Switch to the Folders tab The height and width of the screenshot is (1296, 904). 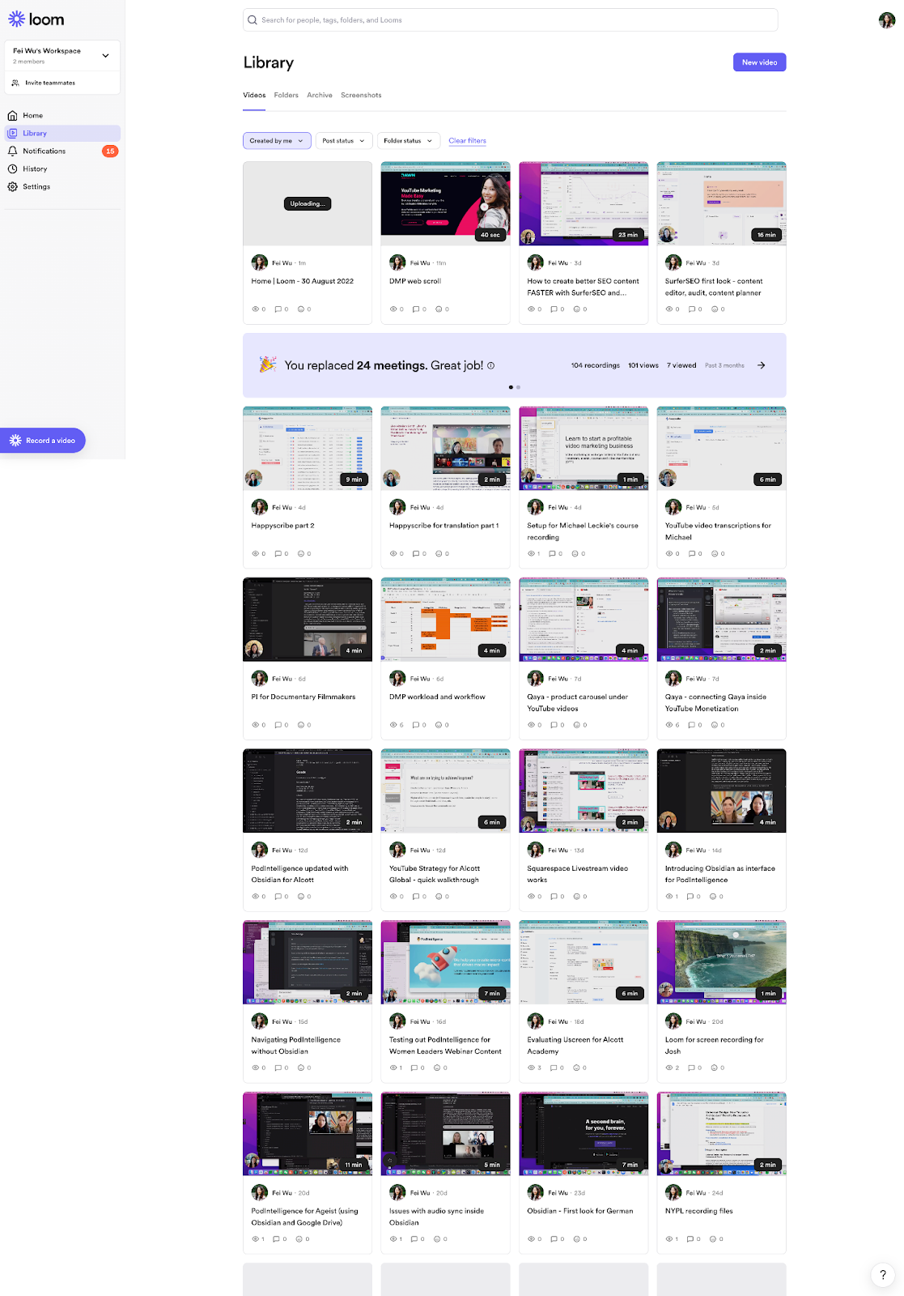[x=286, y=95]
